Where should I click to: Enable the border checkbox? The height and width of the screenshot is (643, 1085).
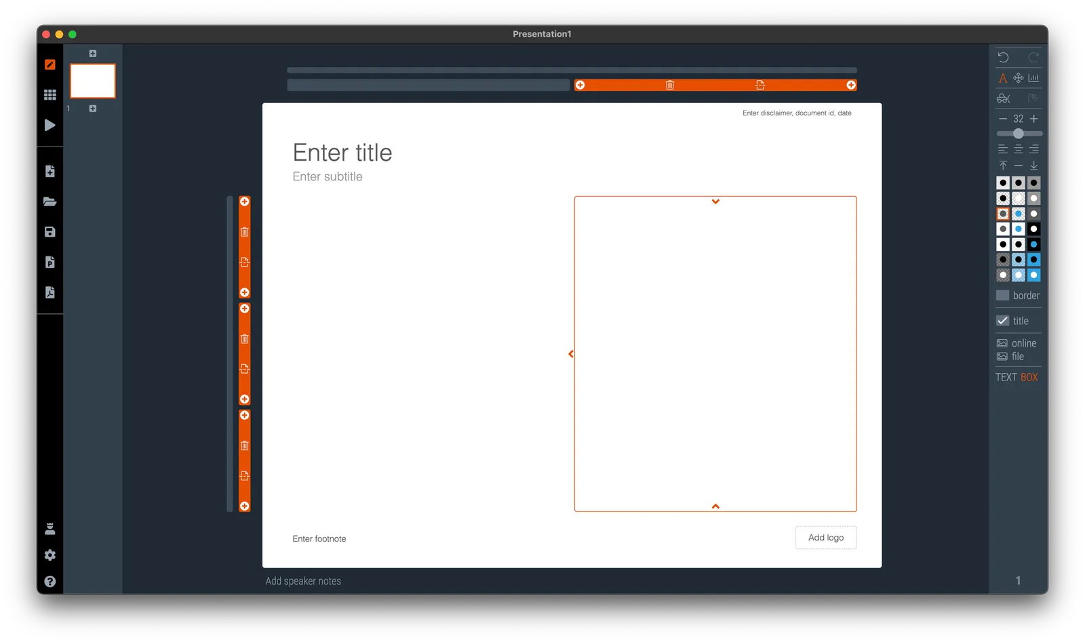[x=1003, y=296]
